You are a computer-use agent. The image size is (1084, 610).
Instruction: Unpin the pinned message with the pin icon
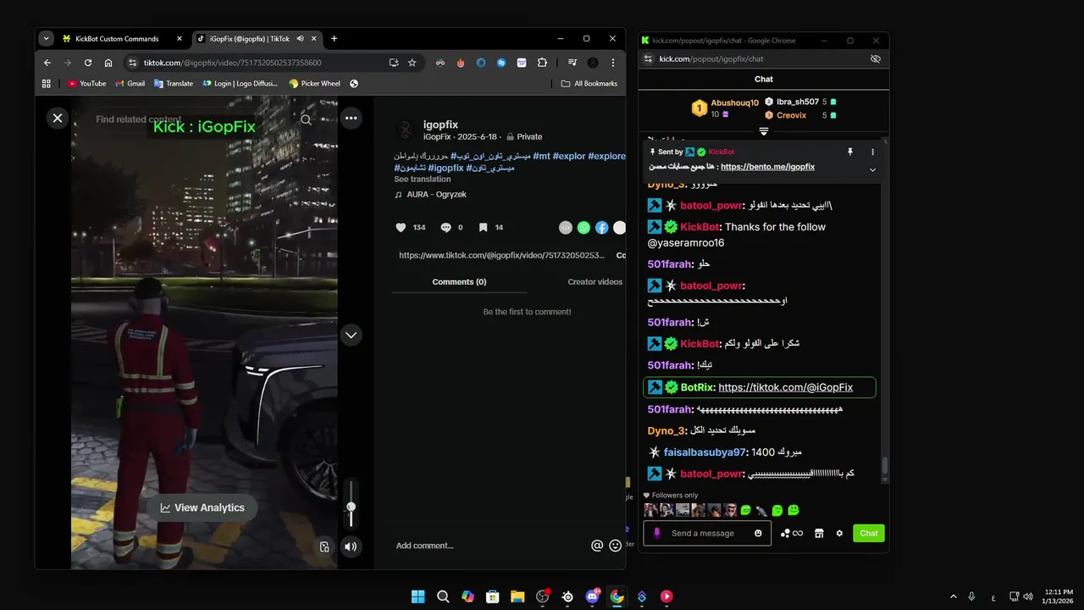click(850, 152)
